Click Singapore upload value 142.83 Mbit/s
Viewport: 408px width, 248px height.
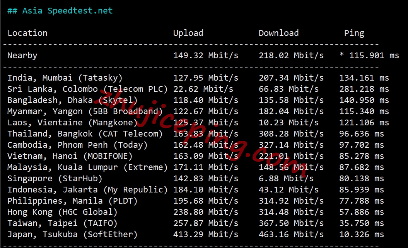coord(206,178)
